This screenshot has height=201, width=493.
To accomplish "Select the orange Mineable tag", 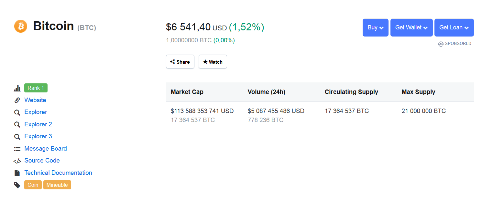I will (x=57, y=185).
